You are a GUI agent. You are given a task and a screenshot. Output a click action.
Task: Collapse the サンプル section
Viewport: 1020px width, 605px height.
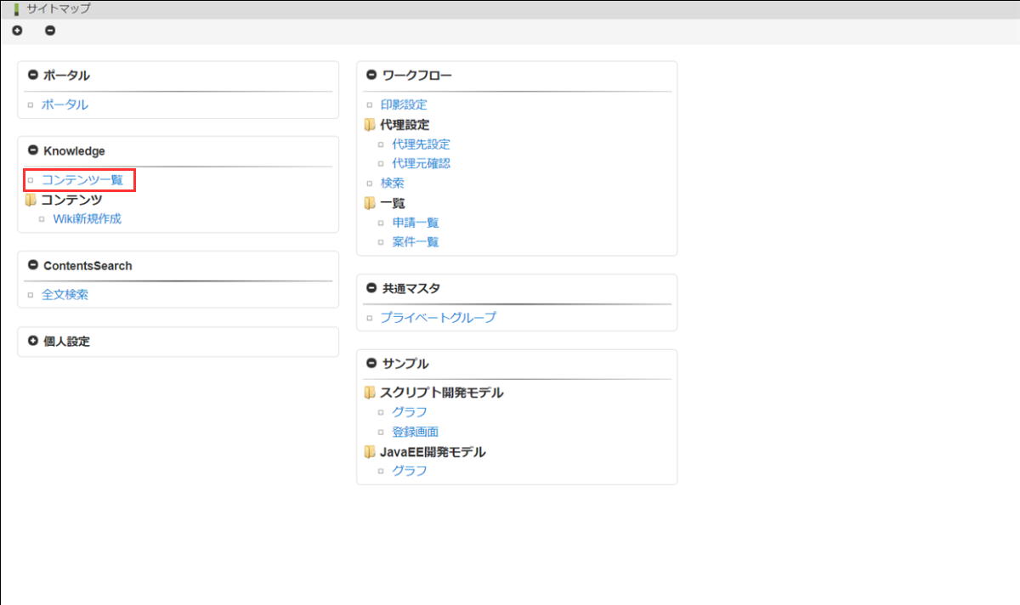(371, 363)
